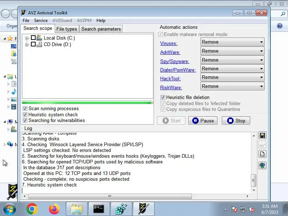Open File Explorer from the taskbar
The height and width of the screenshot is (216, 288).
(x=77, y=209)
